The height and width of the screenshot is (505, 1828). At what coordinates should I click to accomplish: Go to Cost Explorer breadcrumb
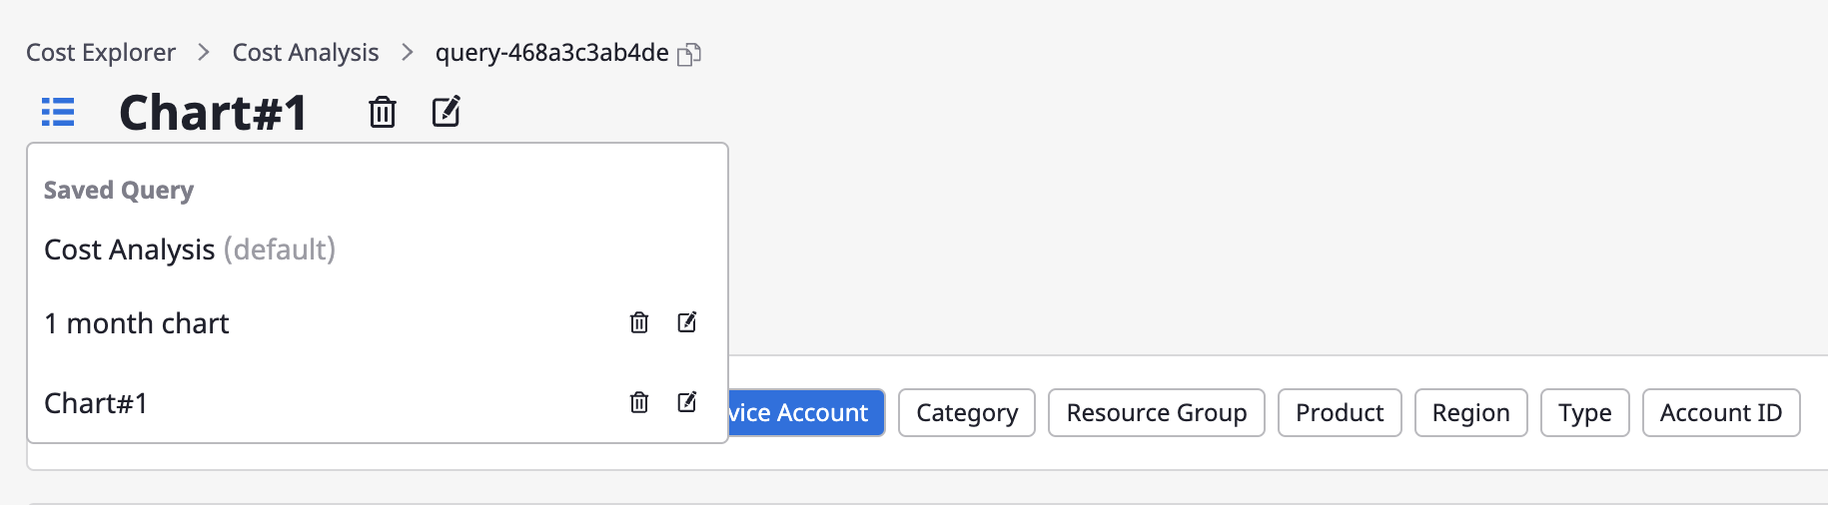click(x=101, y=53)
